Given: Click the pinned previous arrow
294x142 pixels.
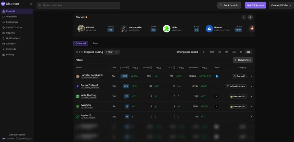Looking at the screenshot, I should pos(244,17).
